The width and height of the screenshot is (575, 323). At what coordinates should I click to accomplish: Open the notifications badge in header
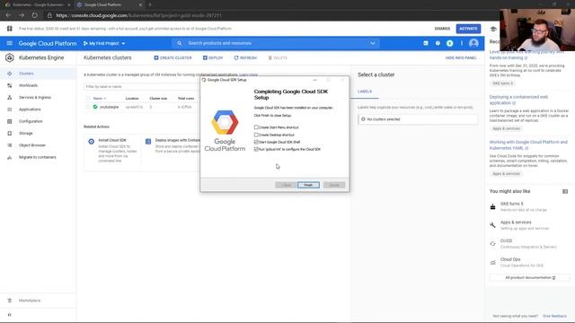449,43
